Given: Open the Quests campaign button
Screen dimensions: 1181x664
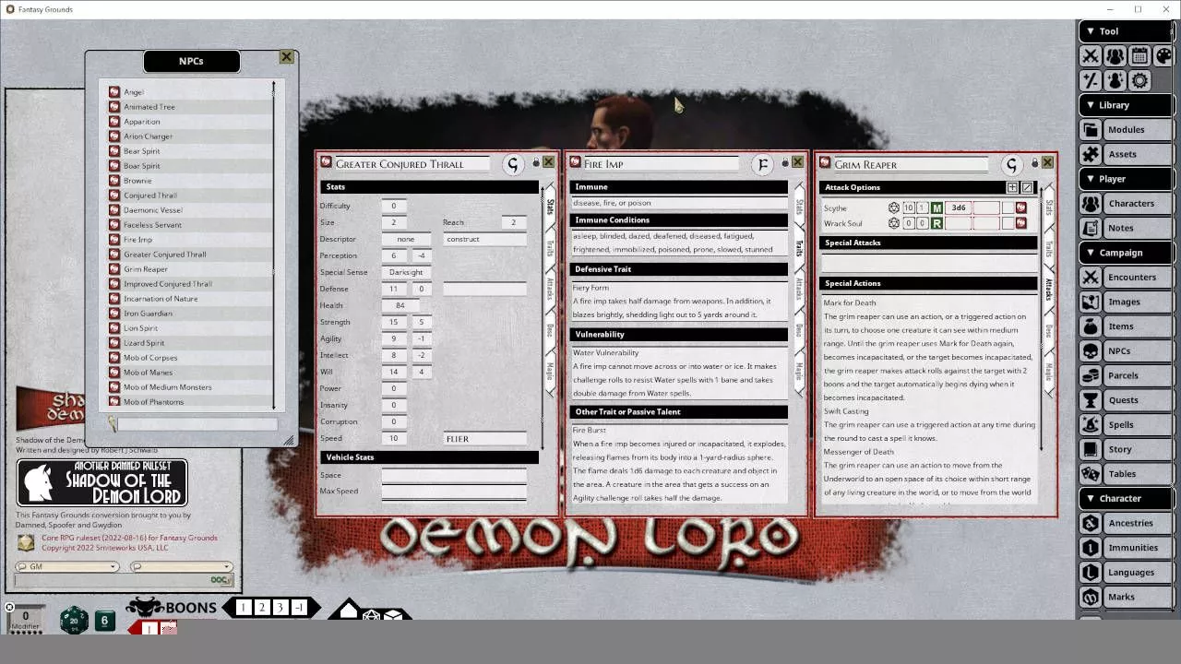Looking at the screenshot, I should 1126,400.
